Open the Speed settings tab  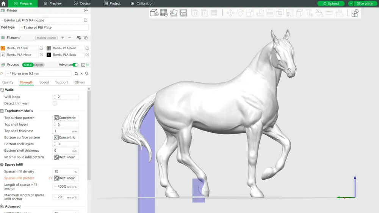(44, 82)
